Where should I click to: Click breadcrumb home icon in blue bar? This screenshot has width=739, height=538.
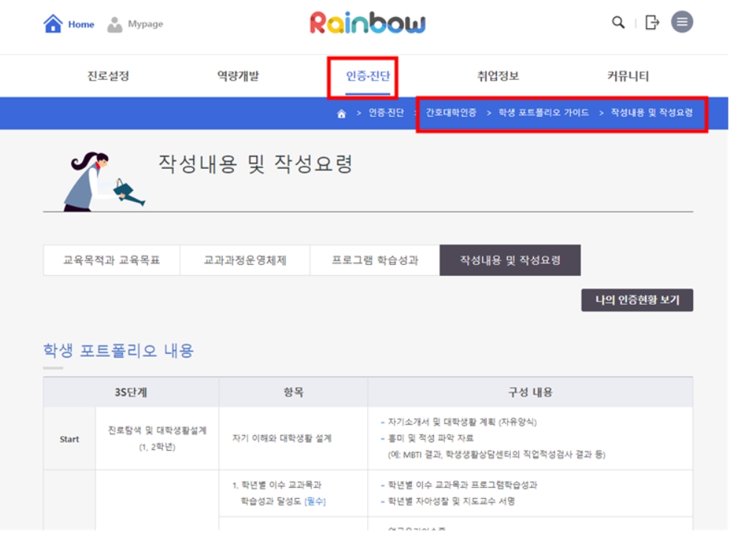pyautogui.click(x=341, y=113)
